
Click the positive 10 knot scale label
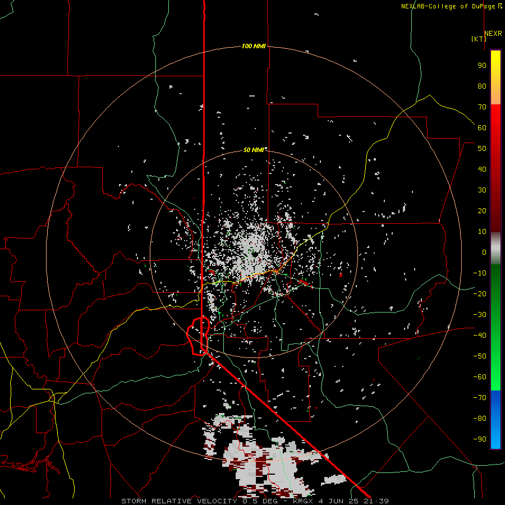point(482,232)
